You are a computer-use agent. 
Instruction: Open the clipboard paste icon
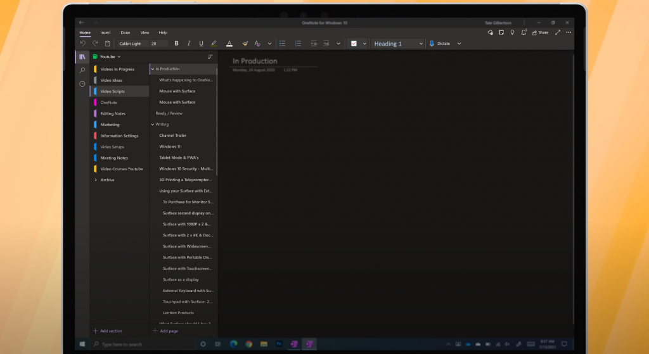click(108, 44)
